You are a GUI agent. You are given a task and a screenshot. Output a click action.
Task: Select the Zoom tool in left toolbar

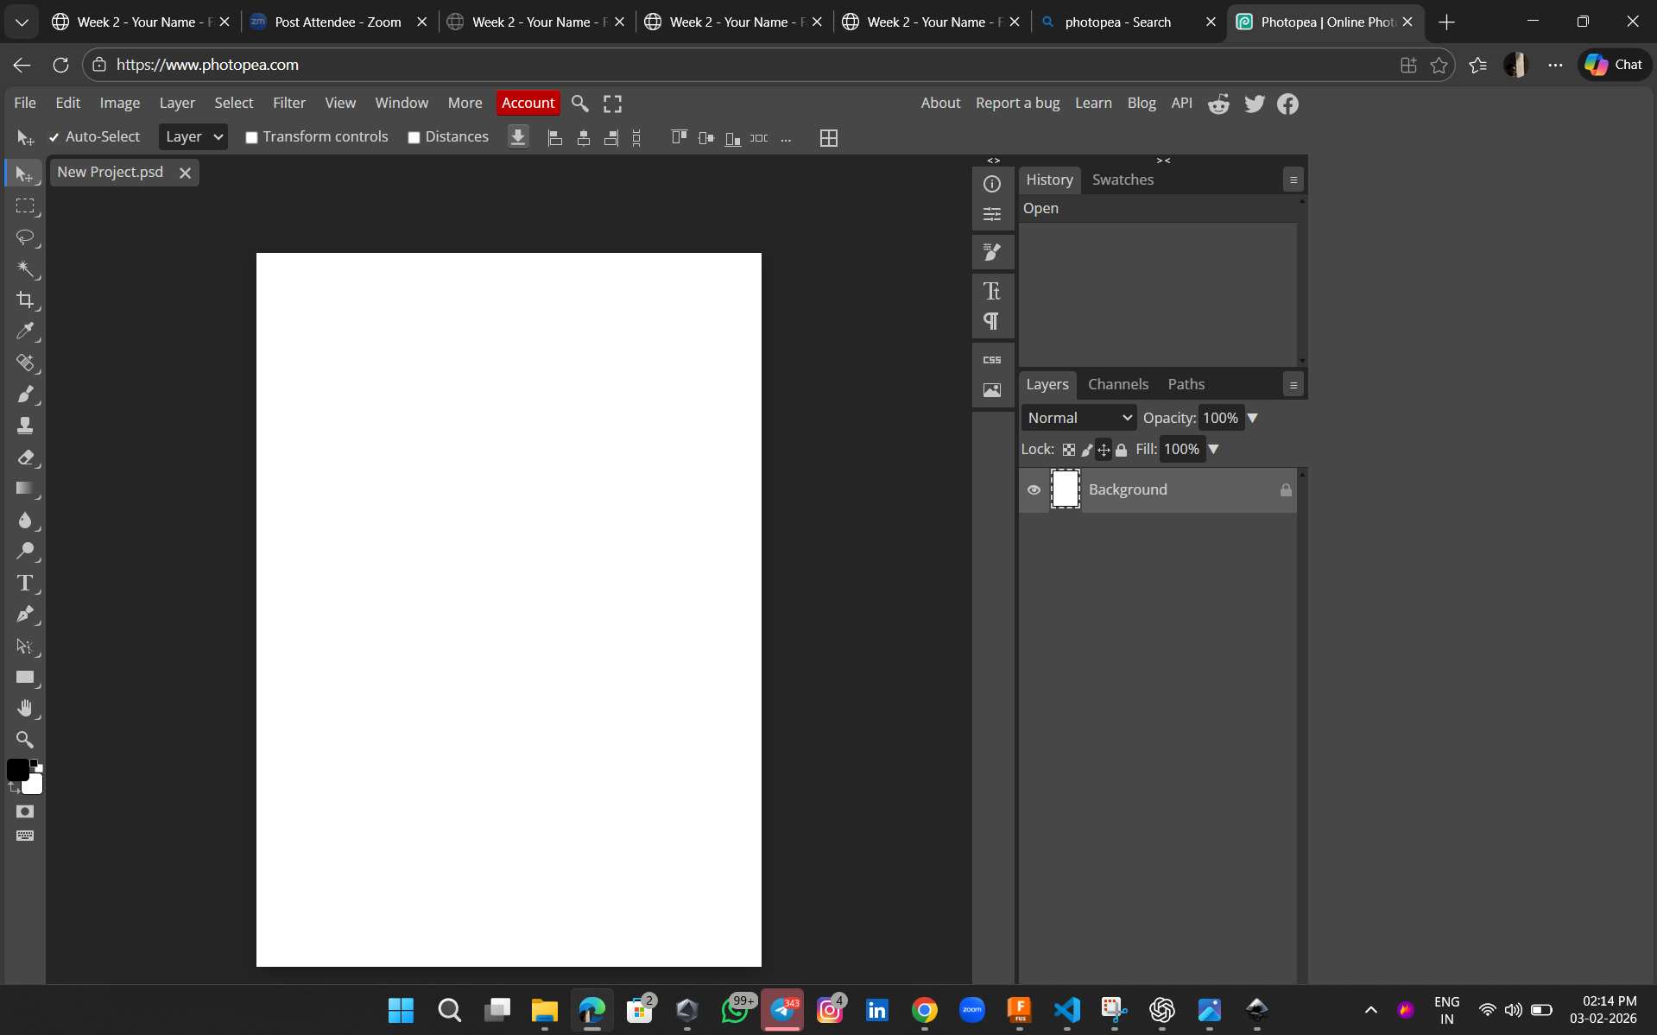point(24,740)
